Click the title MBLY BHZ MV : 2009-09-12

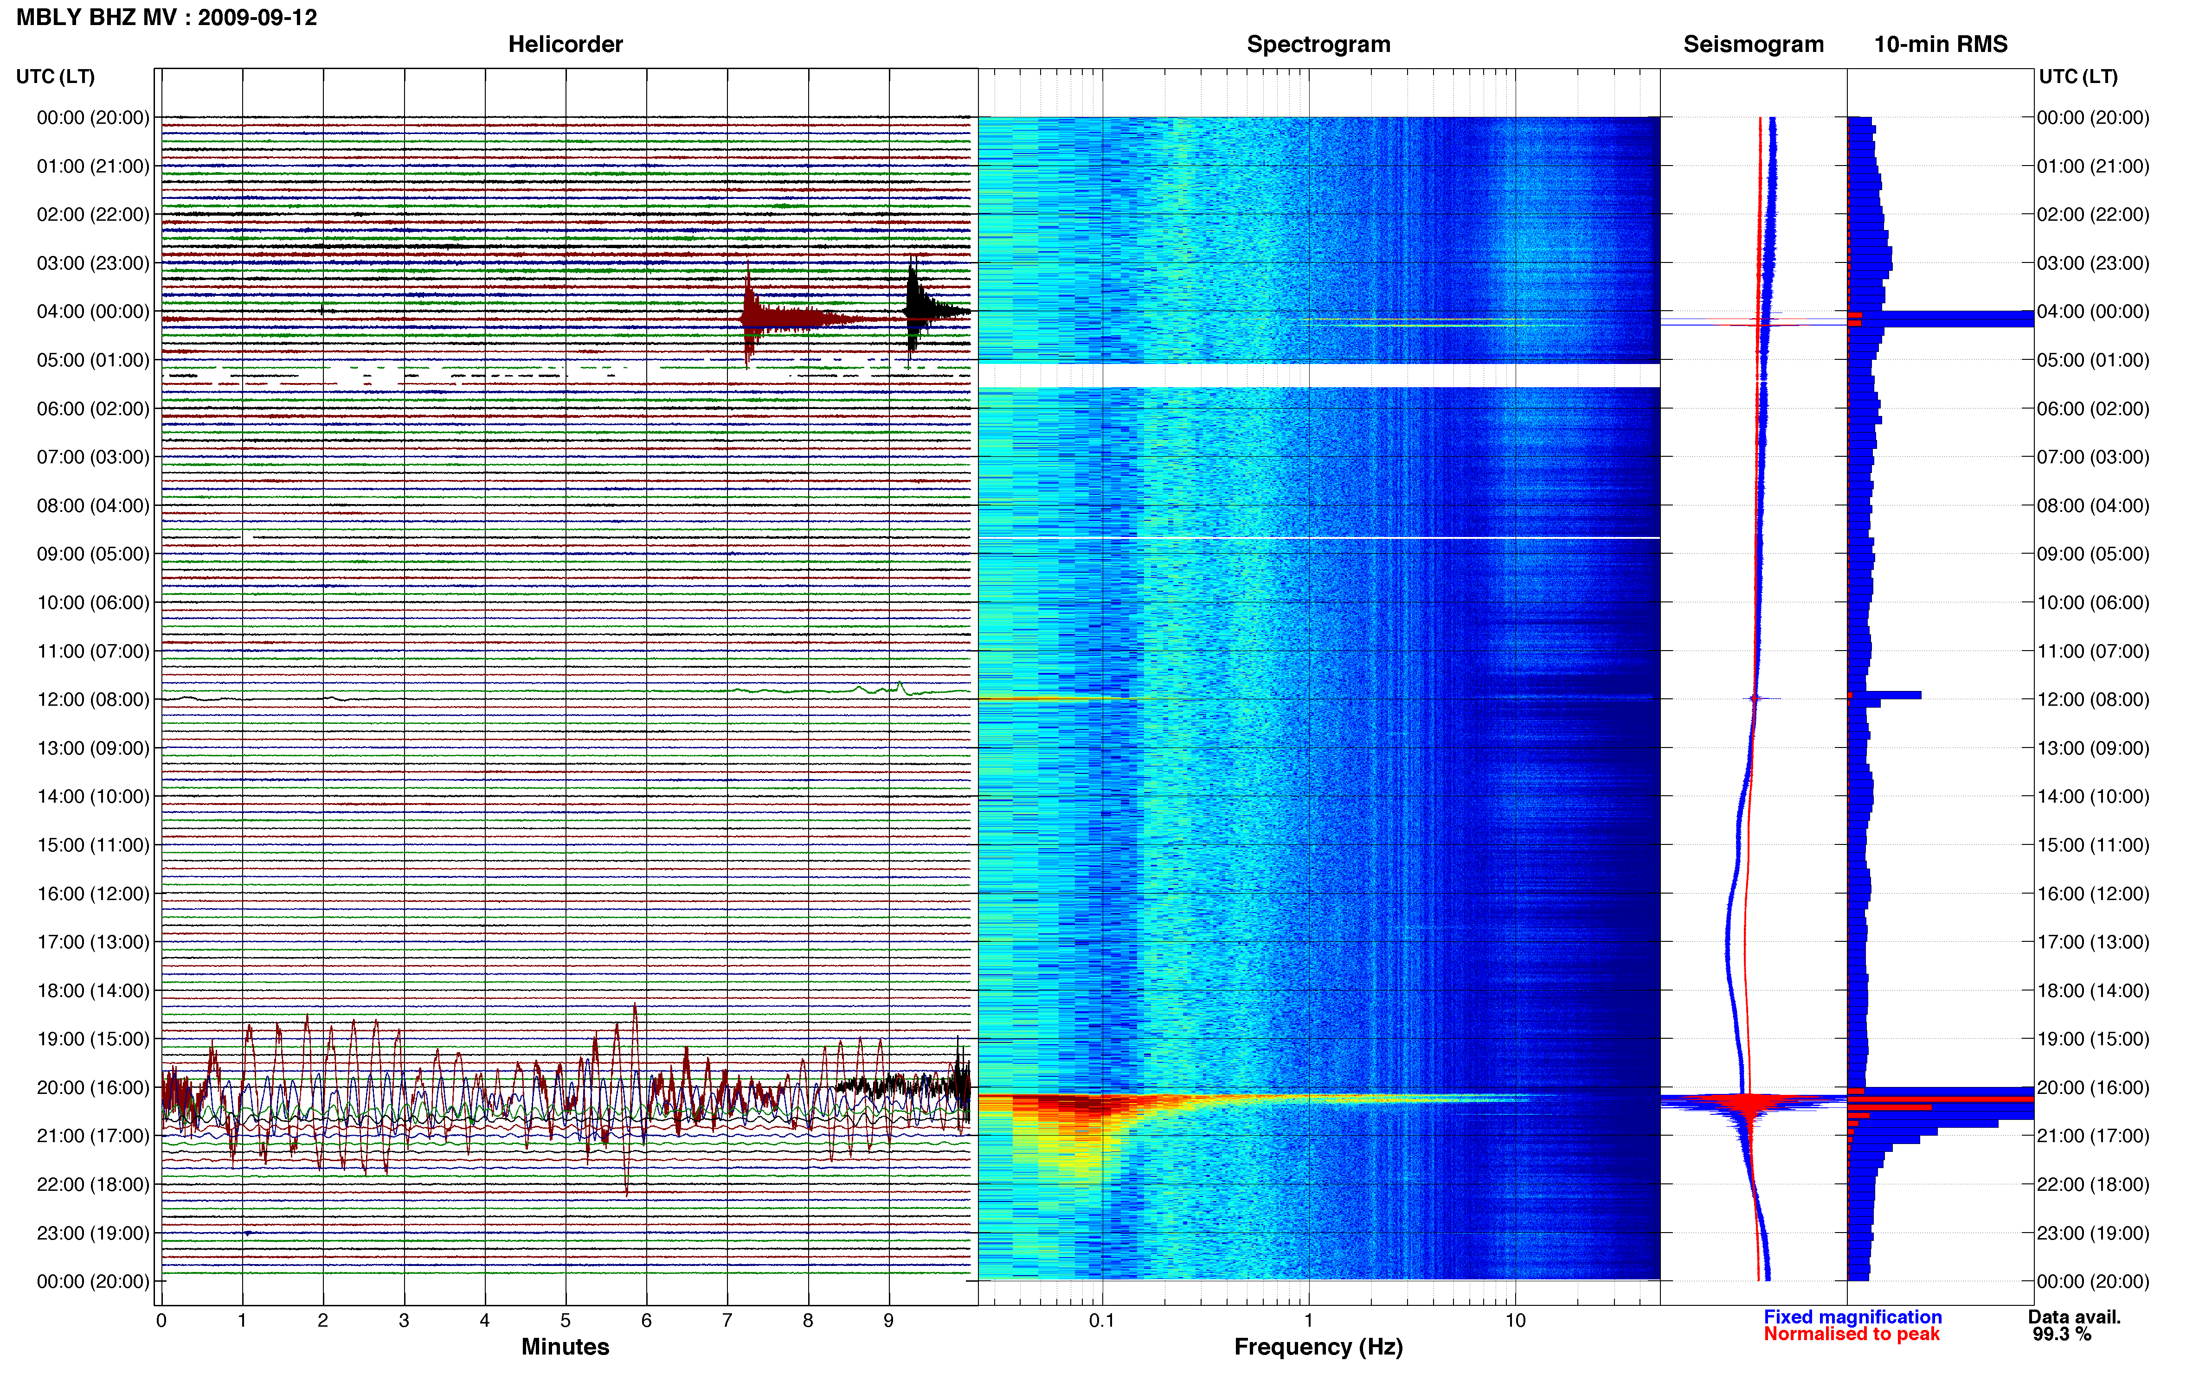167,17
